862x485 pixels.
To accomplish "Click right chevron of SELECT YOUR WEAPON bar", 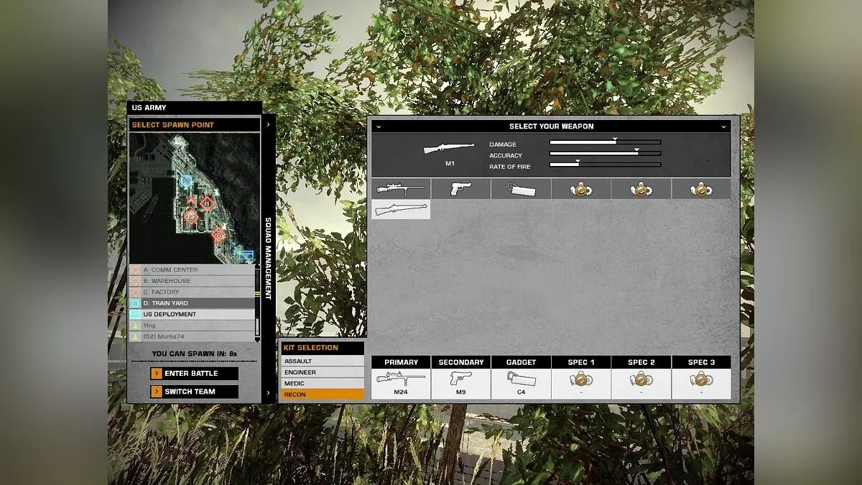I will click(723, 126).
